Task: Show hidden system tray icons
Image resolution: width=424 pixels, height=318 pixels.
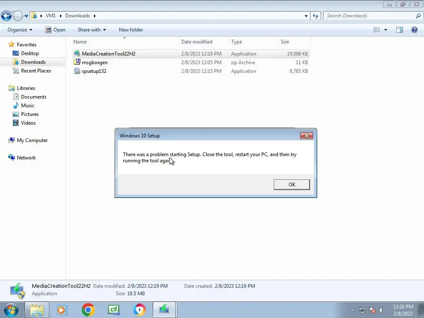Action: [352, 310]
